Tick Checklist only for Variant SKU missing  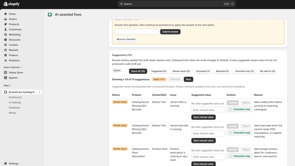coord(230,109)
